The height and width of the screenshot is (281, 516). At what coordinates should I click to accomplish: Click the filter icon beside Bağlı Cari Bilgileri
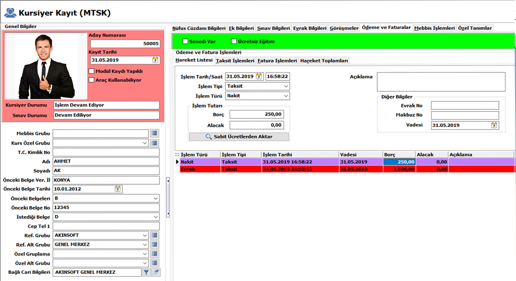(x=146, y=272)
